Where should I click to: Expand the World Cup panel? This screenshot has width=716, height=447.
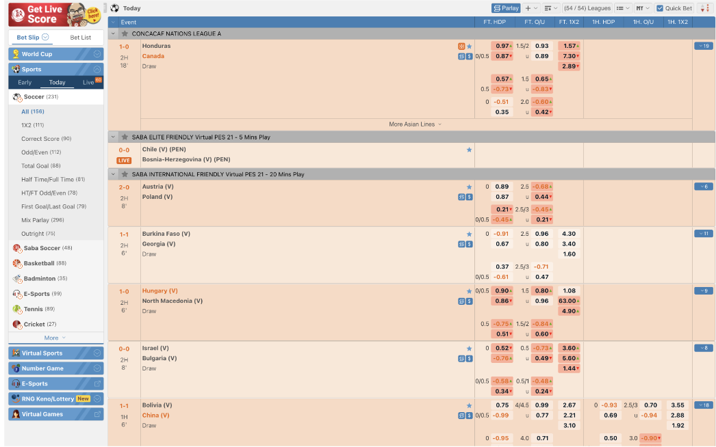(97, 54)
